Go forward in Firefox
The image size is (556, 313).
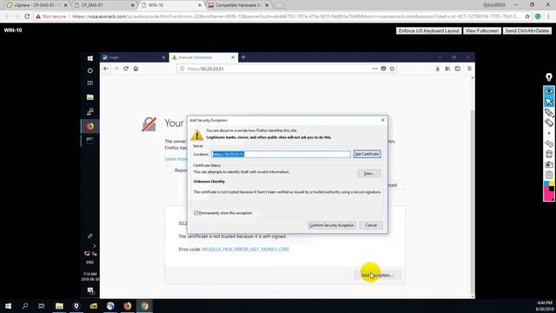116,69
